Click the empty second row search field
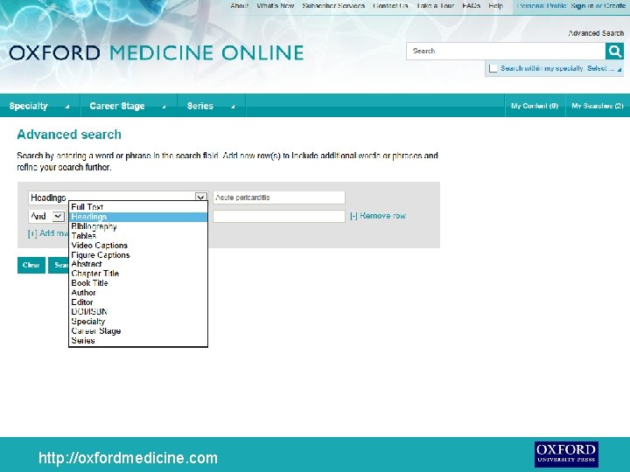This screenshot has height=472, width=630. (x=279, y=217)
